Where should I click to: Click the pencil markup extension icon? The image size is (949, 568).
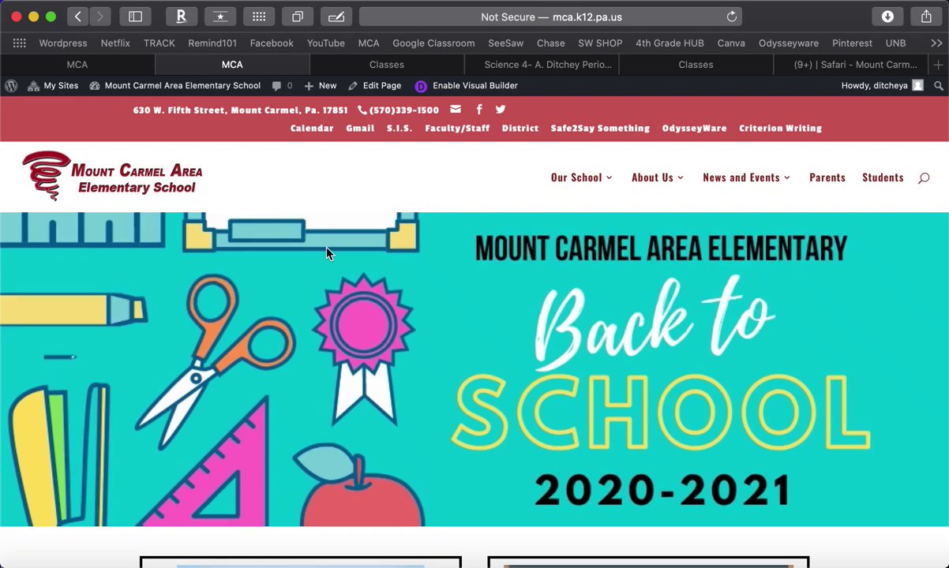(x=336, y=17)
